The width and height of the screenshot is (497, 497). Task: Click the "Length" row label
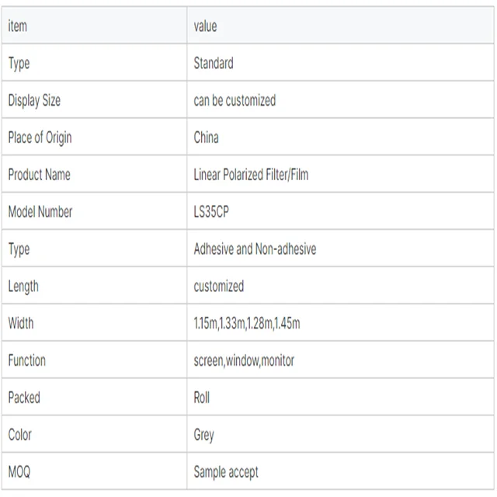(x=23, y=286)
